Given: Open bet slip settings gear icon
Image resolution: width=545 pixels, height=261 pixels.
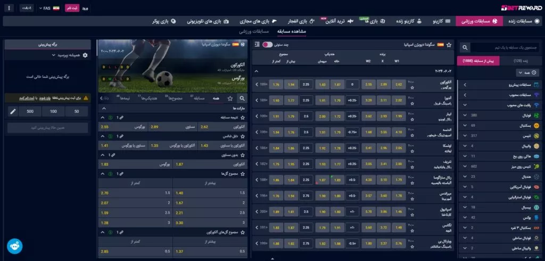Looking at the screenshot, I should 85,55.
